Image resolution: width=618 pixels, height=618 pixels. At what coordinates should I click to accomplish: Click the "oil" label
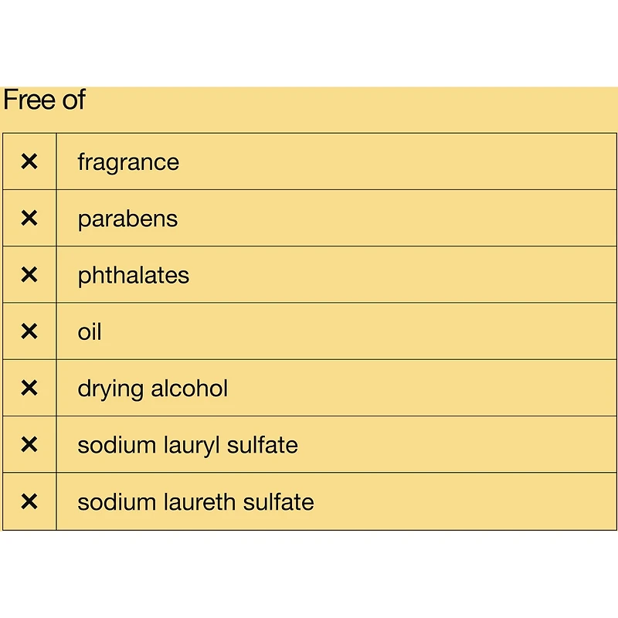point(90,332)
